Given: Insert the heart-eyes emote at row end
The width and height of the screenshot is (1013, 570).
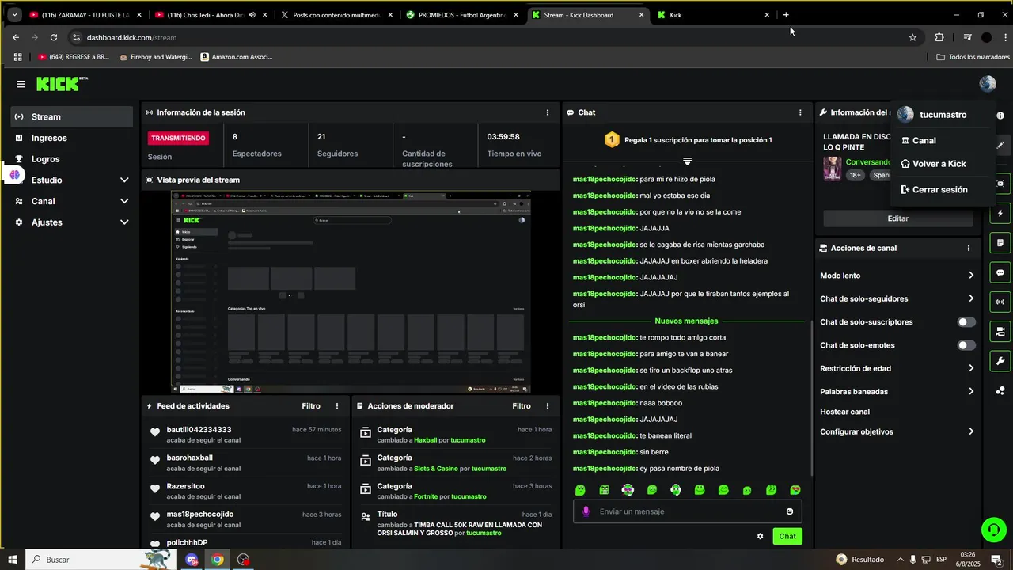Looking at the screenshot, I should pyautogui.click(x=795, y=490).
